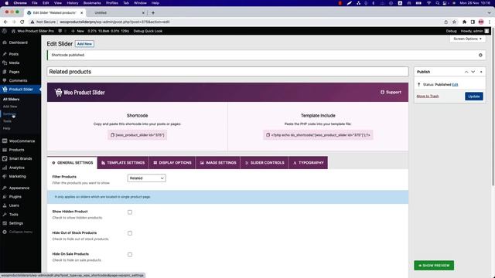
Task: Go back in browser history
Action: pyautogui.click(x=5, y=22)
